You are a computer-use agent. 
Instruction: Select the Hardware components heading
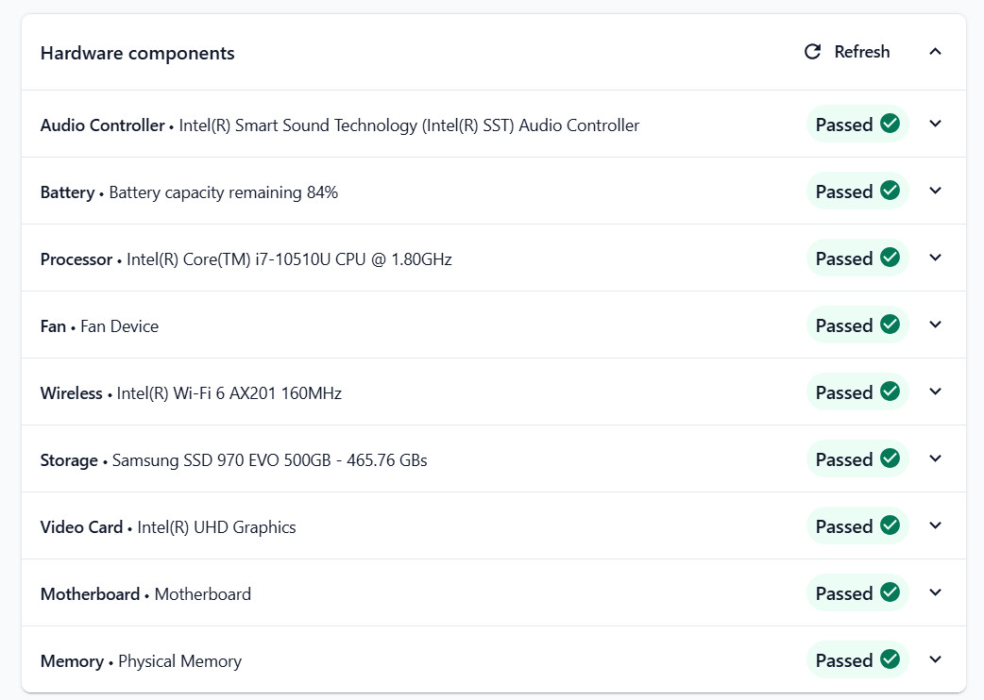click(x=138, y=54)
